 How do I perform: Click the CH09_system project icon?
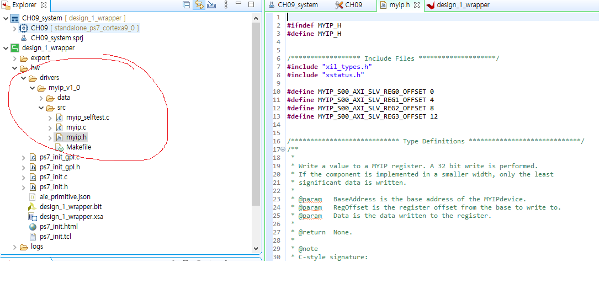coord(15,18)
